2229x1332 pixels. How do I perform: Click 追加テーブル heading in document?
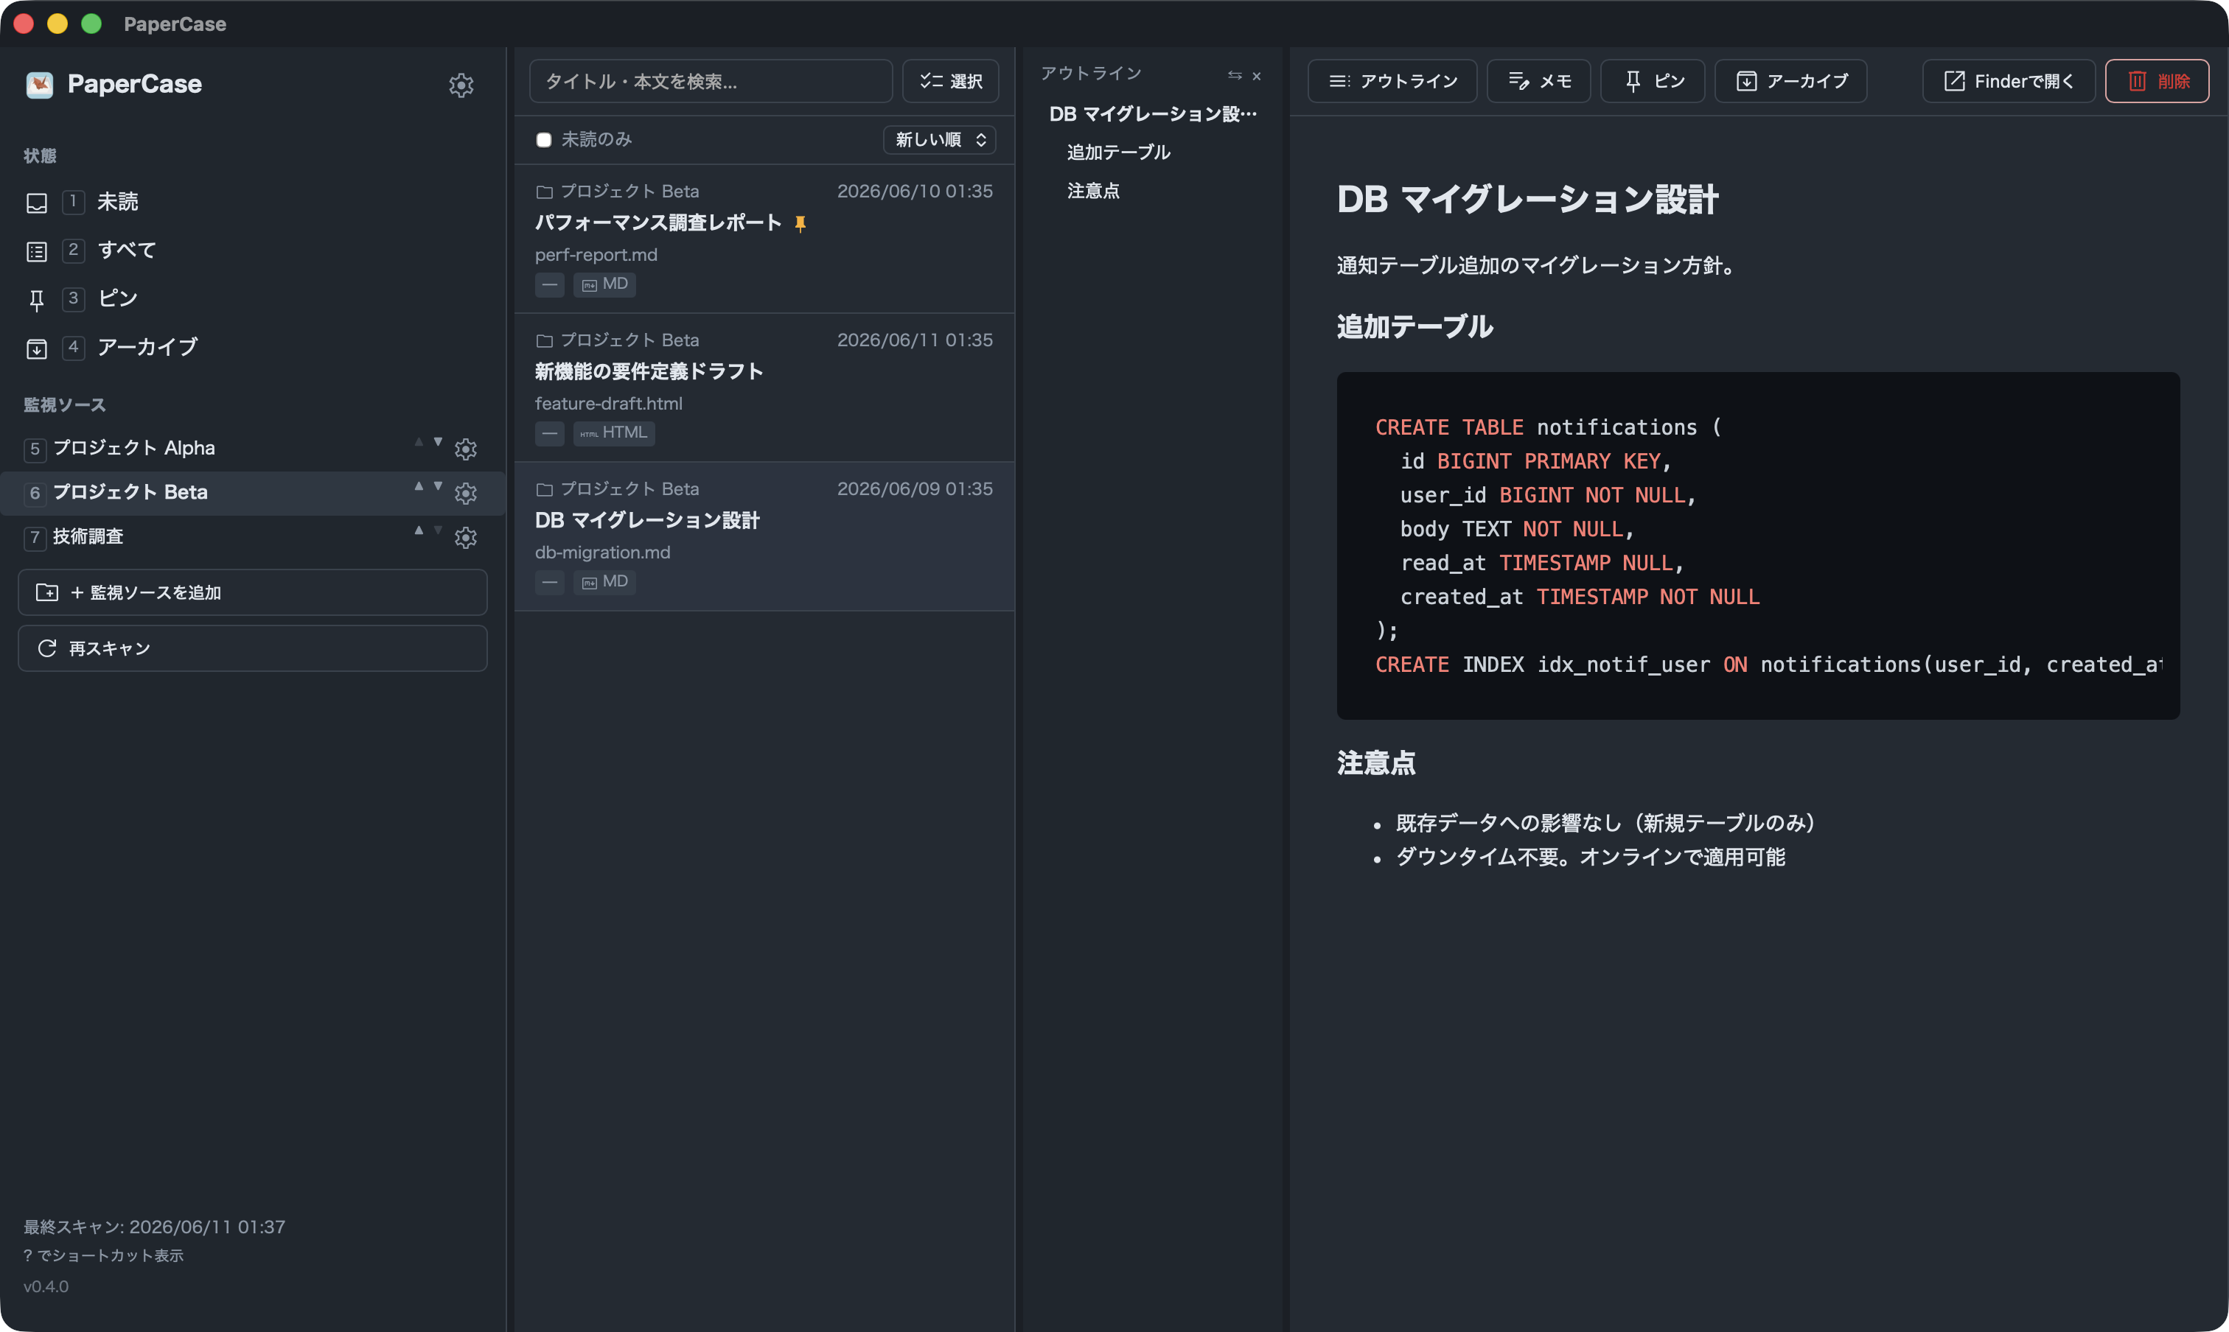(1415, 326)
